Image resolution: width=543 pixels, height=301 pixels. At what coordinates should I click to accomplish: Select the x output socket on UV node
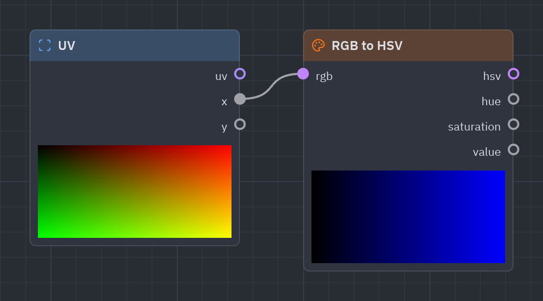(x=240, y=99)
